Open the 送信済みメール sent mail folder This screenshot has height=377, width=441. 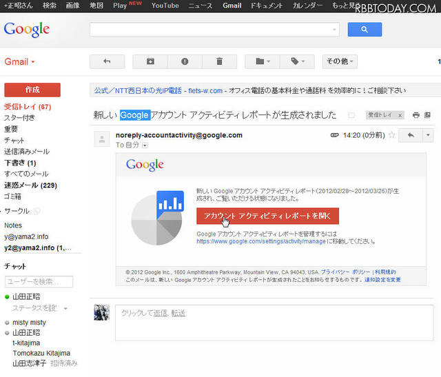point(27,152)
